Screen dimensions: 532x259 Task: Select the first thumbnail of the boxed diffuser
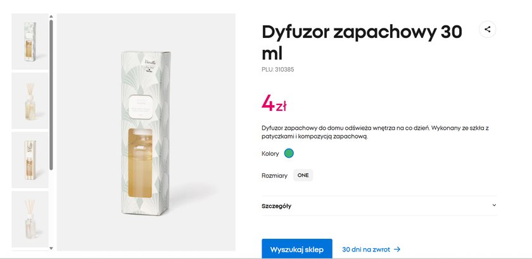coord(30,42)
